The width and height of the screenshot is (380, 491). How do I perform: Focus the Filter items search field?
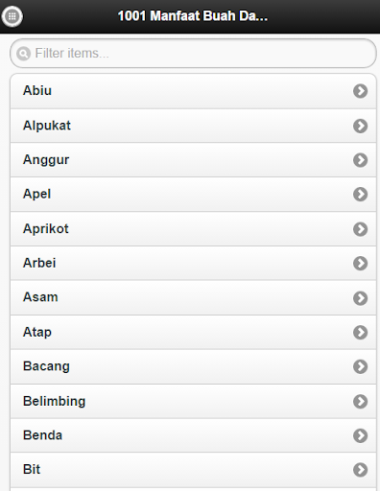[x=193, y=54]
